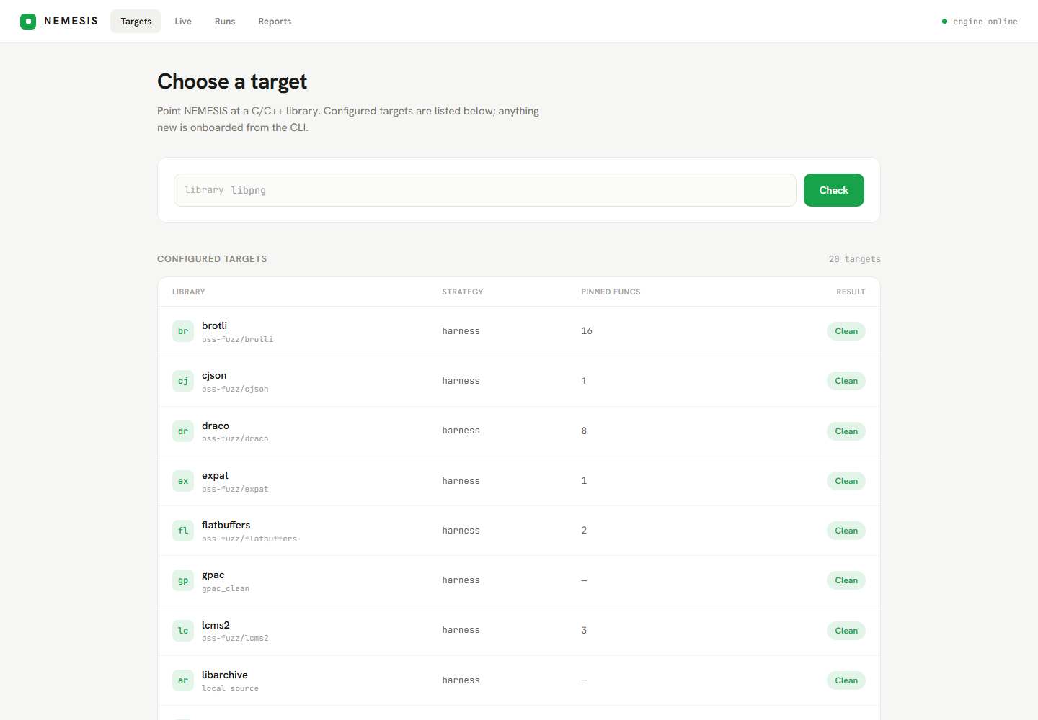Screen dimensions: 1038x720
Task: Select the lcms2 library name
Action: point(216,625)
